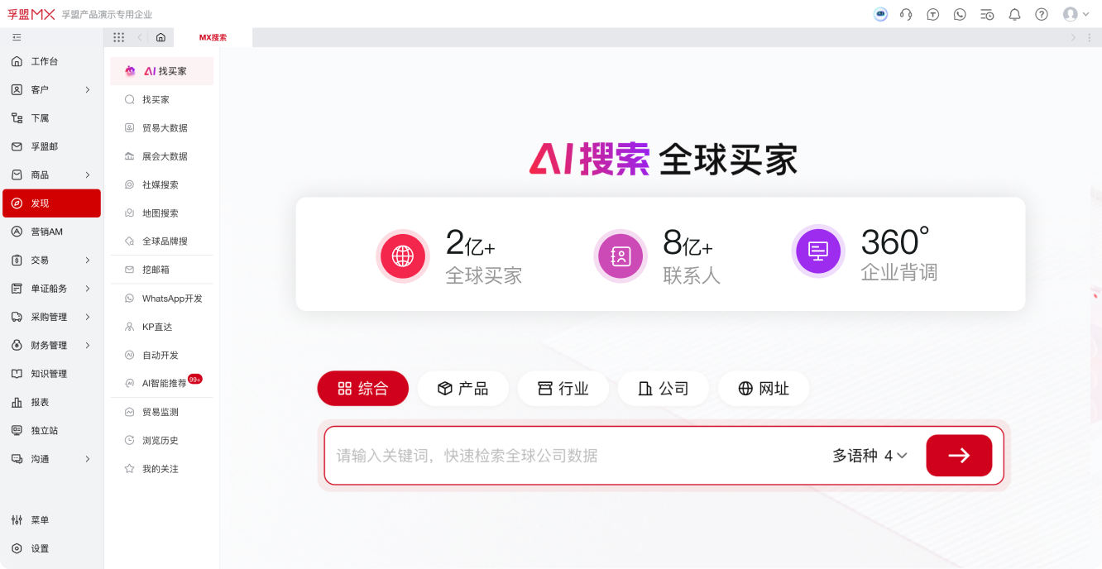Image resolution: width=1102 pixels, height=569 pixels.
Task: Select 社媒搜索 in the search sidebar
Action: [x=161, y=184]
